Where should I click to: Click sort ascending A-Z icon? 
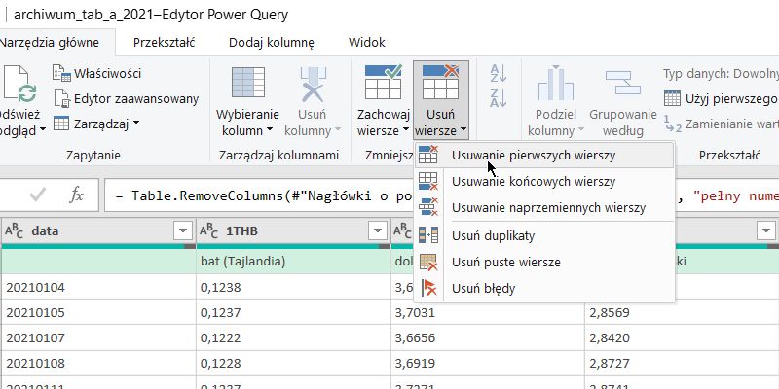pyautogui.click(x=498, y=74)
